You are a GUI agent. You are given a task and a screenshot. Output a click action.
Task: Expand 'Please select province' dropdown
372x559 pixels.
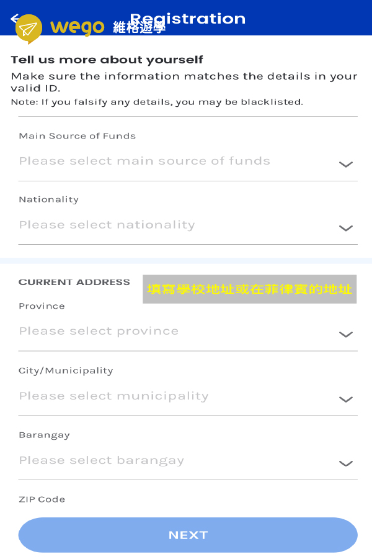pyautogui.click(x=99, y=331)
